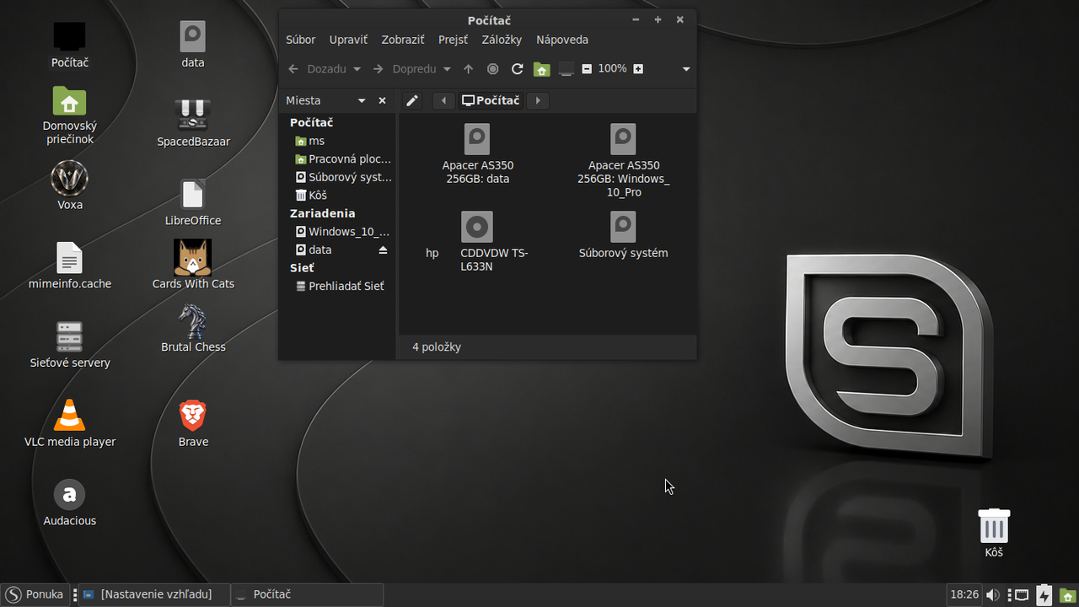
Task: Click the Voxa desktop icon
Action: (x=69, y=186)
